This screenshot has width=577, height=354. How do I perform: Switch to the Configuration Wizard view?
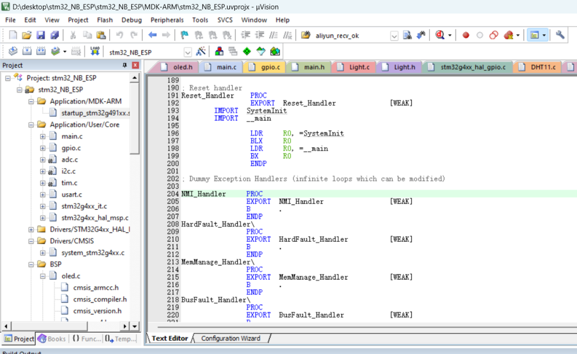pyautogui.click(x=230, y=338)
